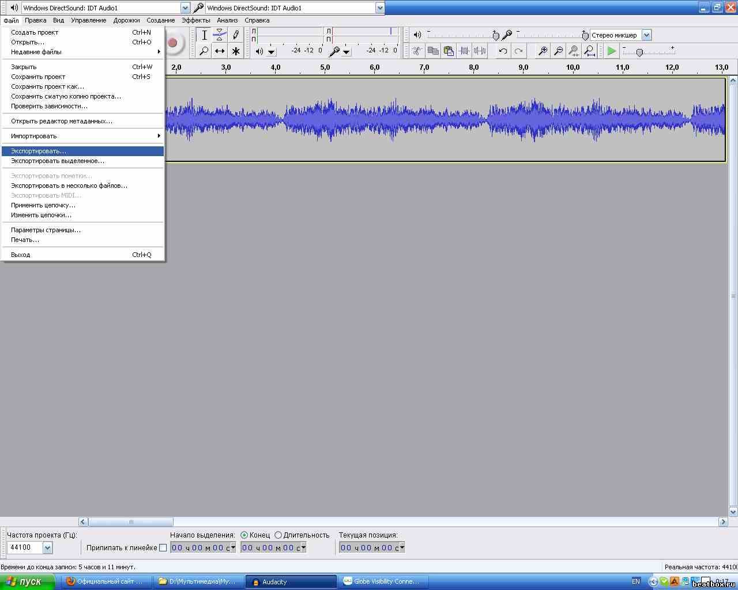This screenshot has height=590, width=738.
Task: Open the 'Стерео микшер' input source dropdown
Action: (x=646, y=35)
